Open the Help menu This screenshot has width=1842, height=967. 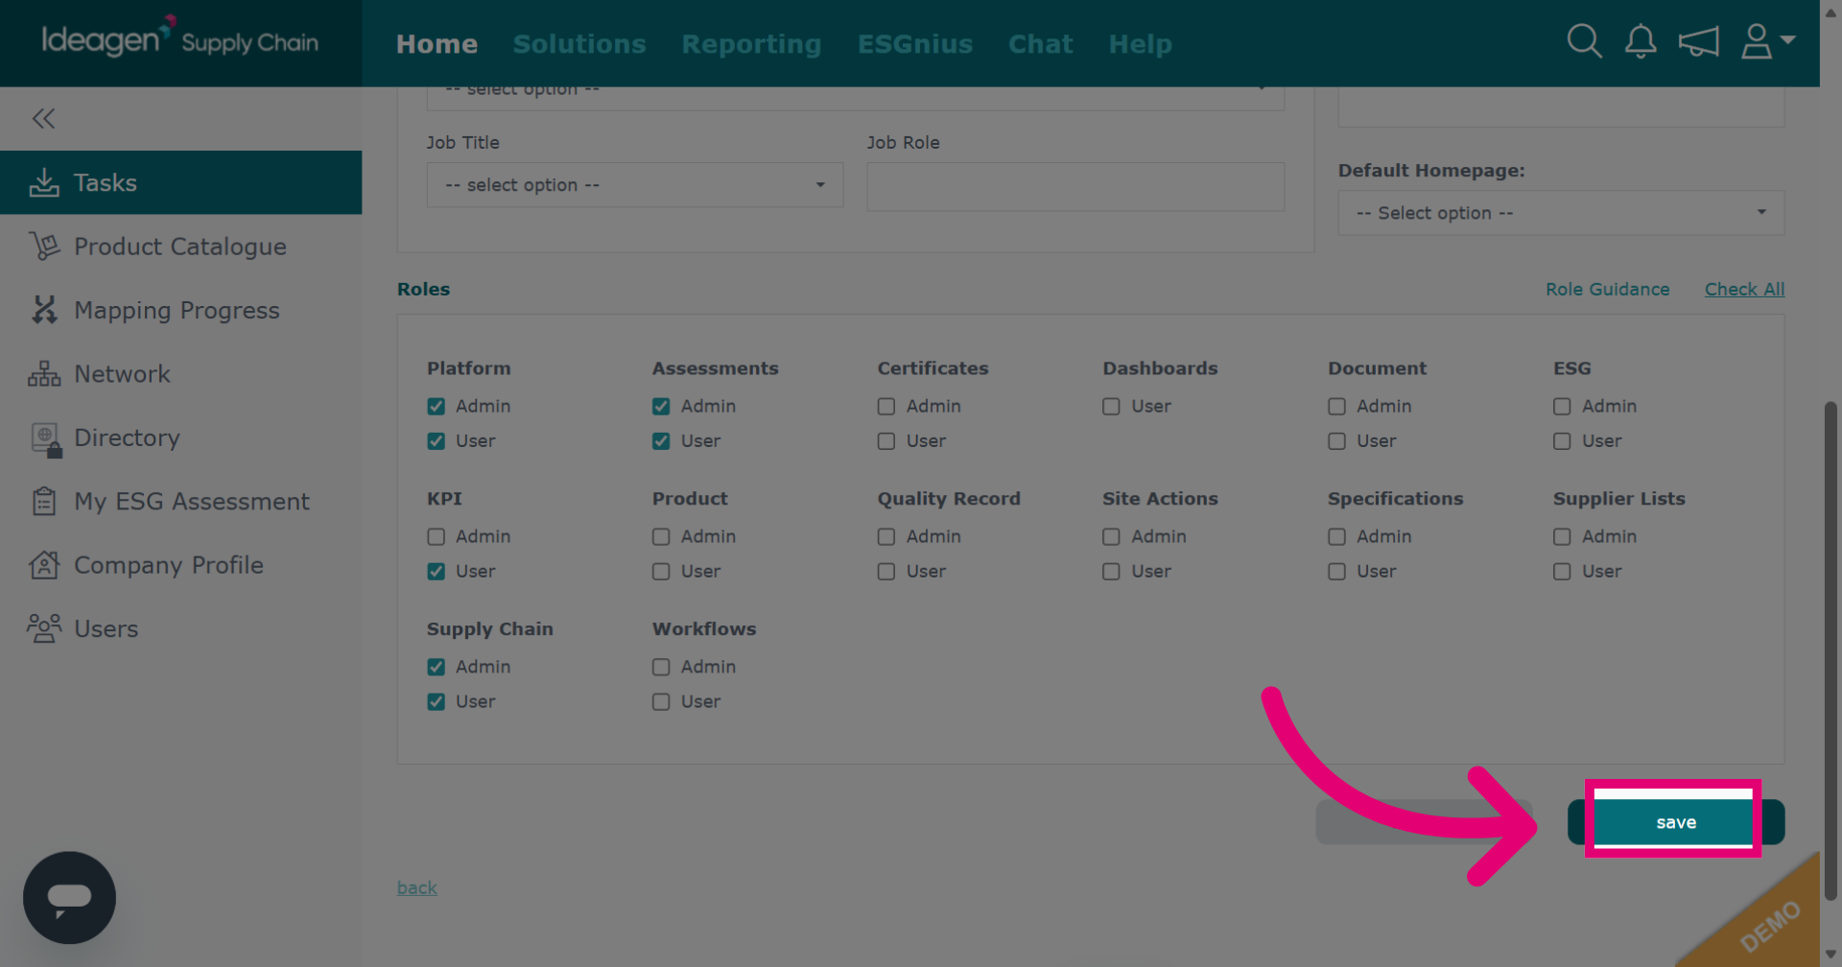(1140, 44)
